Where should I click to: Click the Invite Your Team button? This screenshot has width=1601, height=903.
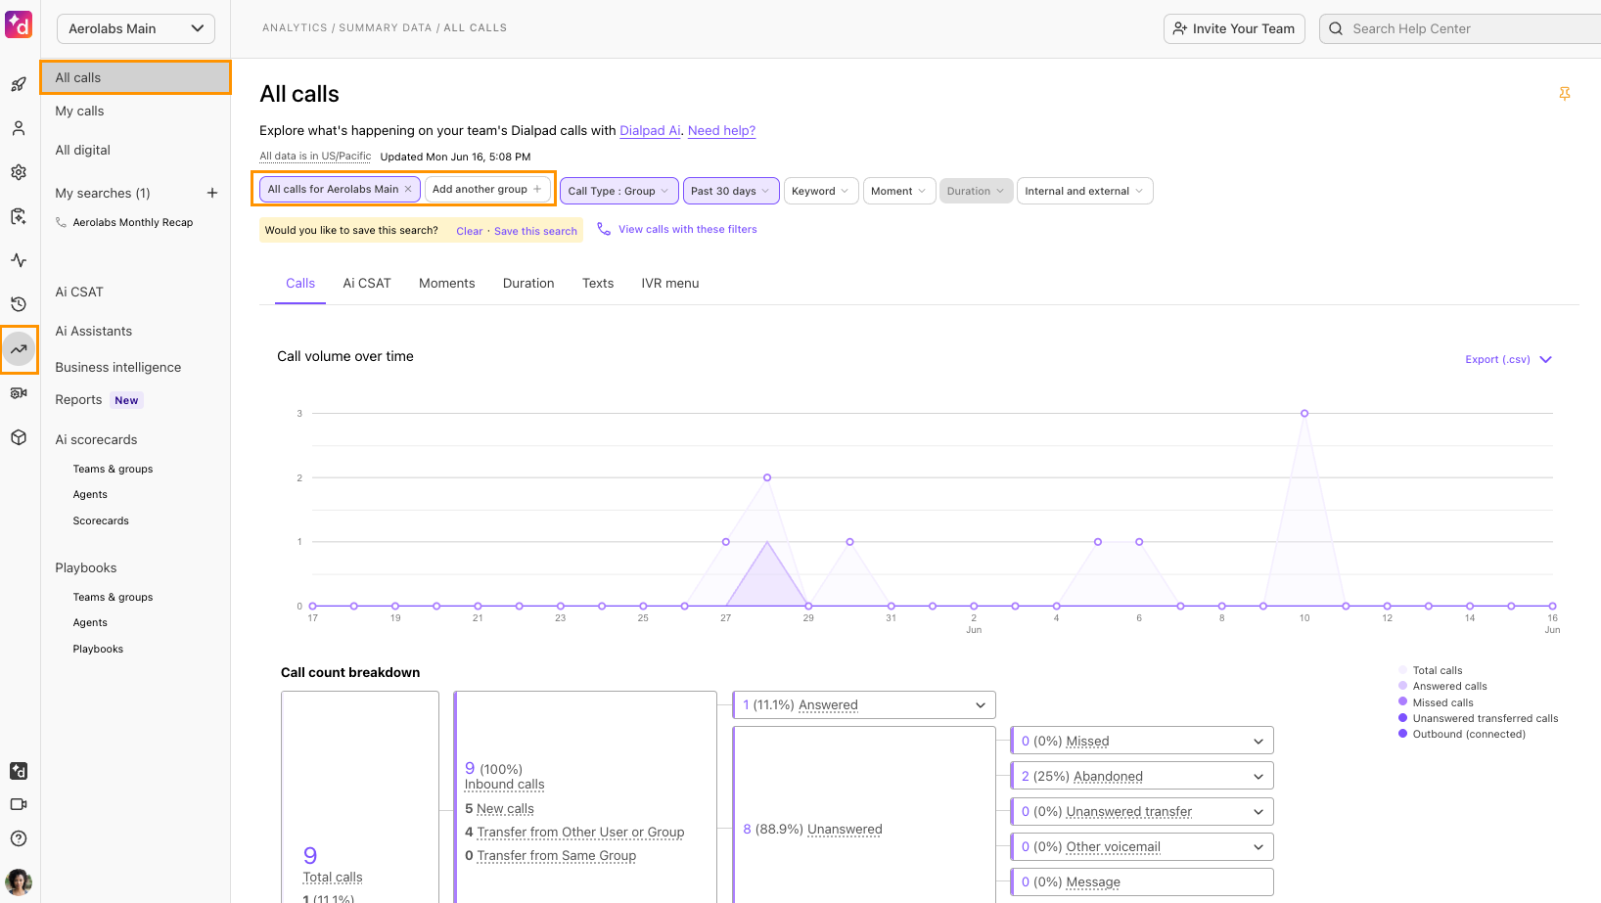coord(1234,28)
